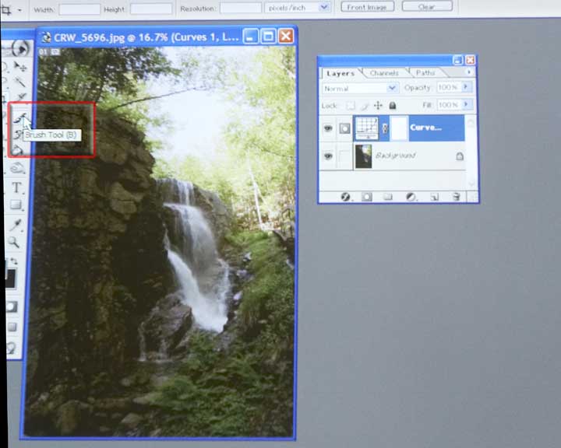
Task: Create a new layer set
Action: point(388,197)
